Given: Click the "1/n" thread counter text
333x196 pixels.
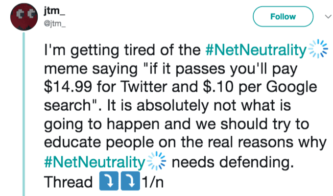Looking at the screenshot, I should coord(153,182).
